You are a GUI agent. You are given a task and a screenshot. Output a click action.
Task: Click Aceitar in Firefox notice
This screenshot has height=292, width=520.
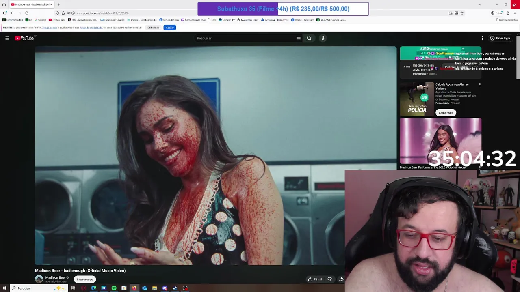170,28
